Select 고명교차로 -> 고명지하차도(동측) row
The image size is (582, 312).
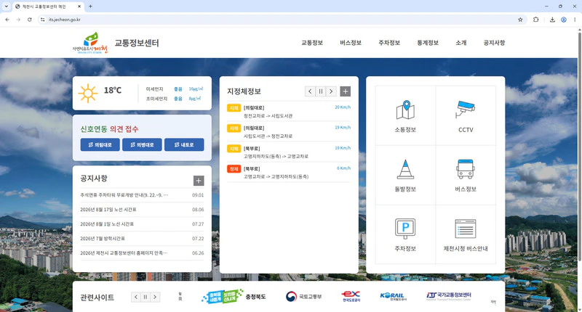pyautogui.click(x=289, y=173)
